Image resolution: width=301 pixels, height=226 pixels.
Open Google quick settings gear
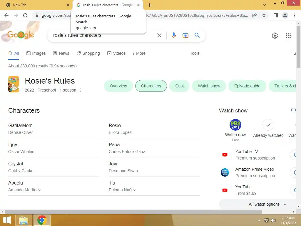coord(275,36)
